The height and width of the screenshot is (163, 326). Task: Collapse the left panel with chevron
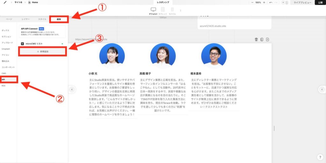[x=72, y=90]
